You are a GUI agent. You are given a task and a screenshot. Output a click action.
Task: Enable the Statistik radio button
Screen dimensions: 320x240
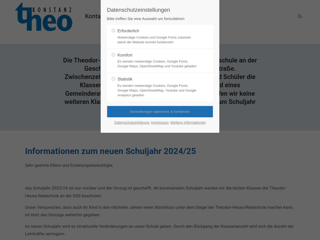click(x=113, y=79)
